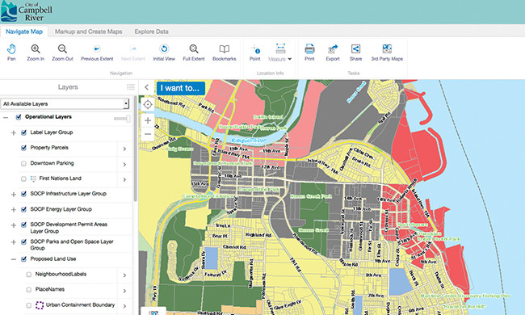Enable the Downtown Parking layer checkbox
This screenshot has height=315, width=525.
[x=23, y=164]
